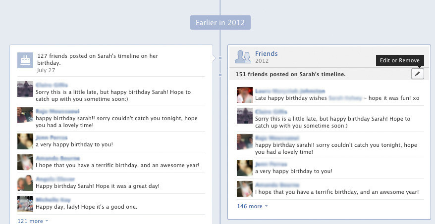Click "Sorry this is a little late" message in birthday card

click(113, 95)
